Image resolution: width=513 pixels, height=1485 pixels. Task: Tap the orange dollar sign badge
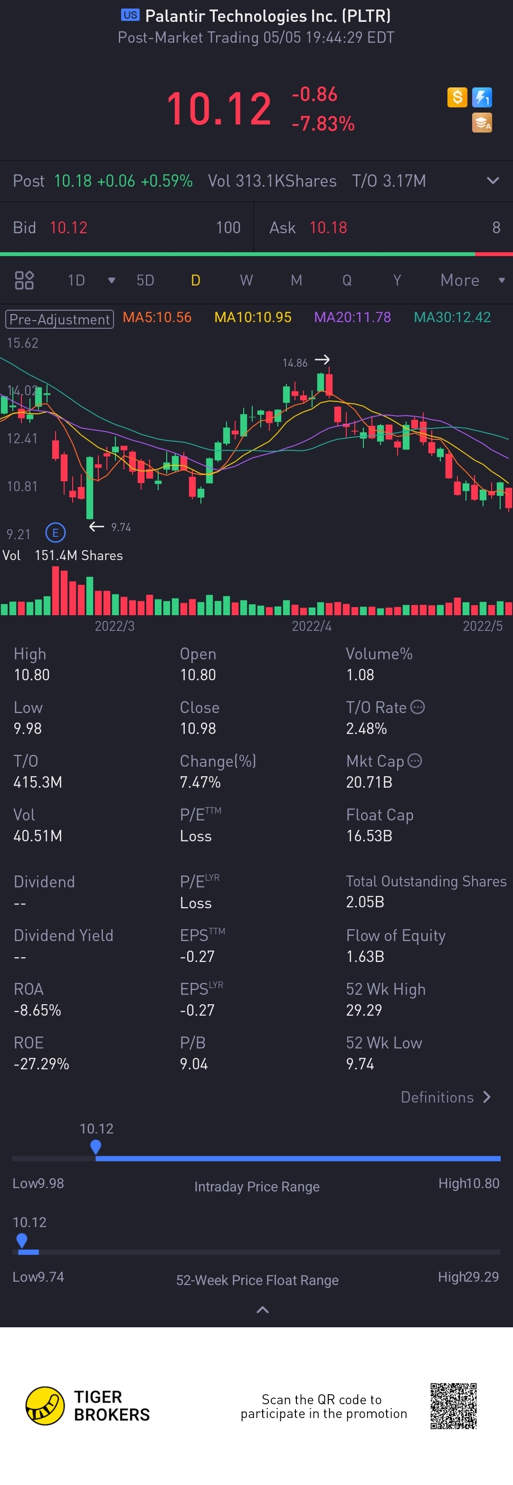(456, 97)
